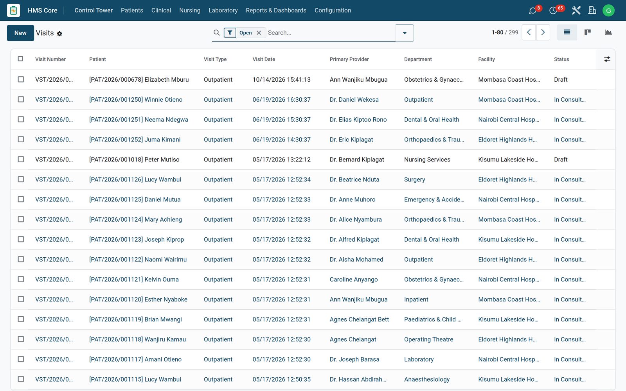
Task: Open the company building icon
Action: tap(592, 11)
